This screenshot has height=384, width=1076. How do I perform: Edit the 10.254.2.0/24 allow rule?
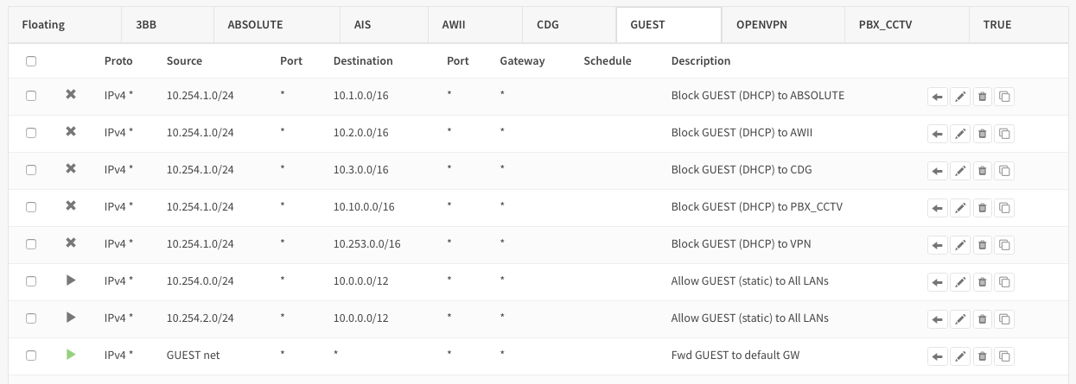[960, 318]
